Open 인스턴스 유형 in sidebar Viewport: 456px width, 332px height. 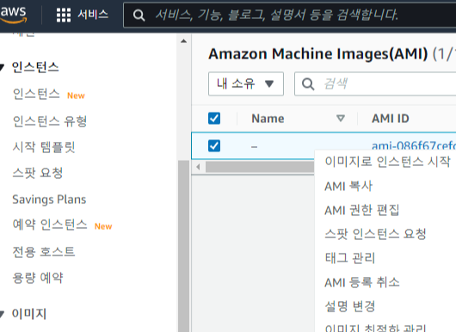(50, 121)
